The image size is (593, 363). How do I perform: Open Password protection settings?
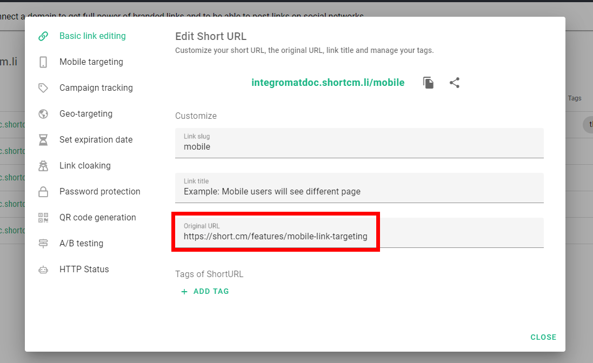(100, 192)
